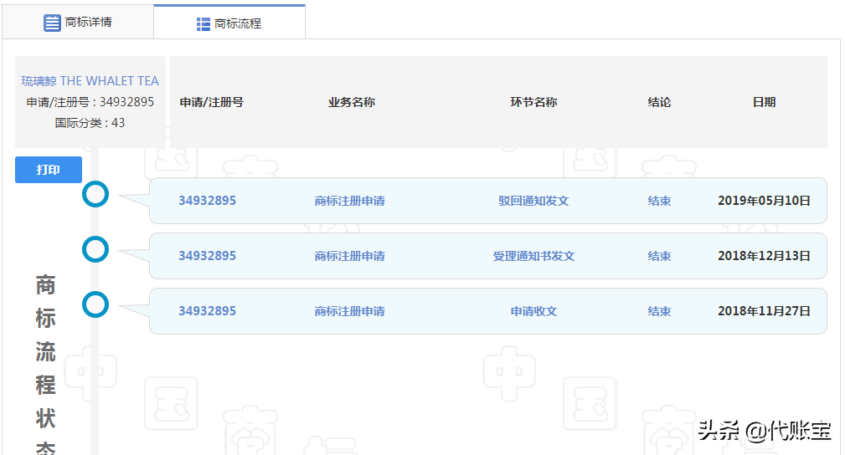Click 结束 in the 2018年11月27日 row
Screen dimensions: 845x455
(659, 311)
